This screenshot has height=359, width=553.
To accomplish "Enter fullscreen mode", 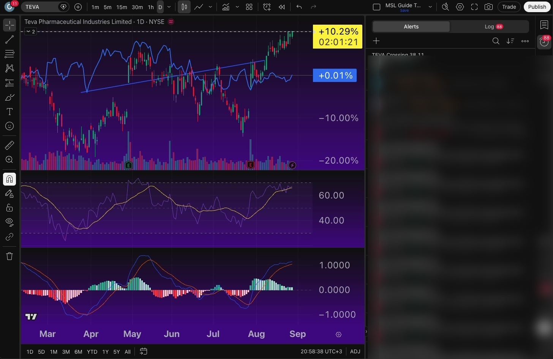I will point(474,7).
